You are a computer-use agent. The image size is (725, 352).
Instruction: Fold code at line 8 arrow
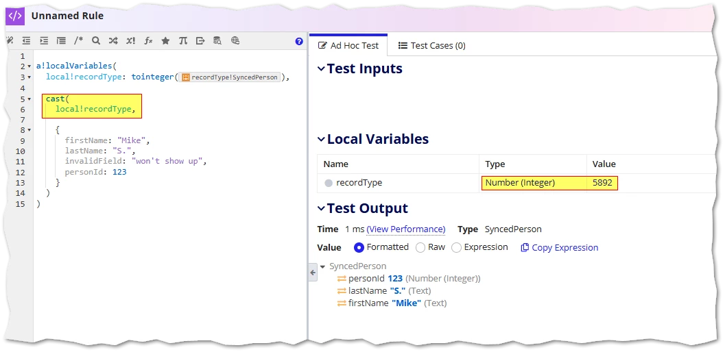29,130
